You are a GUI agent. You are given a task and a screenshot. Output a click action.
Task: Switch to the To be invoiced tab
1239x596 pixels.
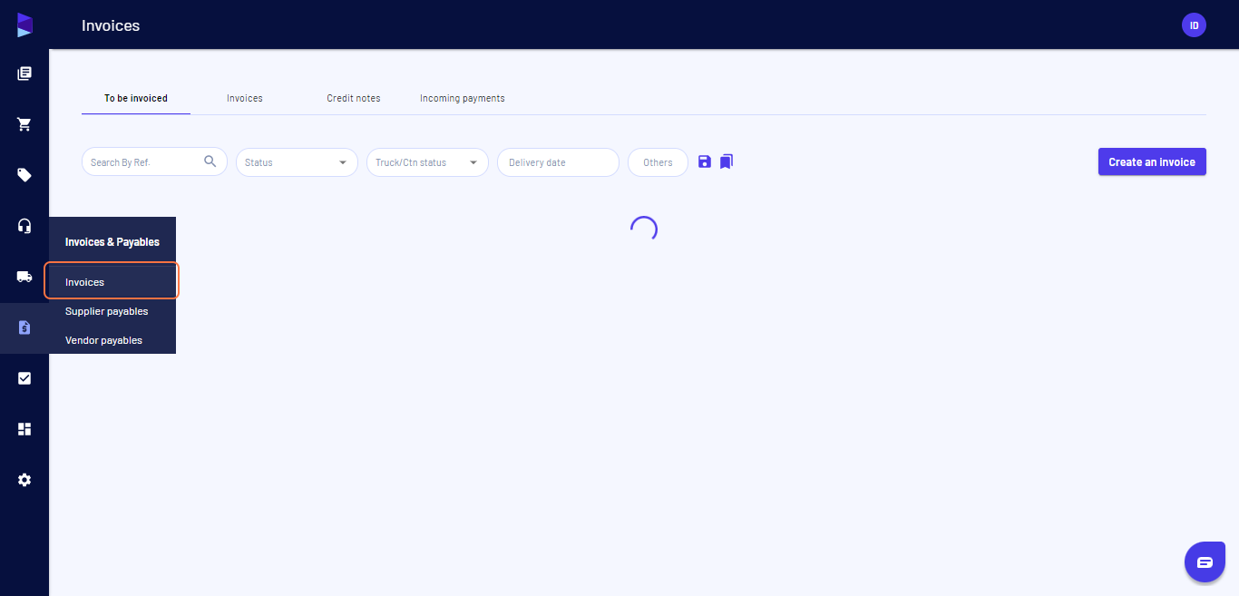(136, 98)
